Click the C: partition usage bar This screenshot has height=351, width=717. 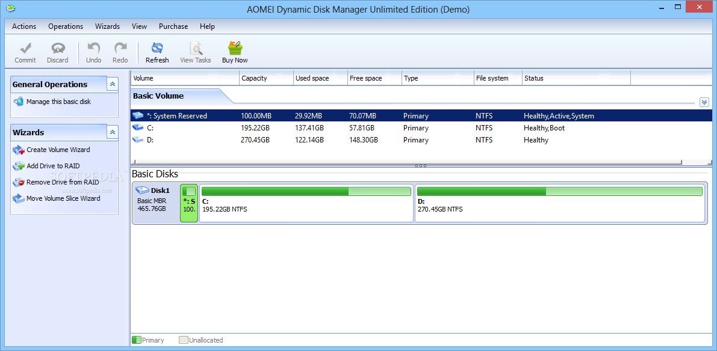pos(306,192)
